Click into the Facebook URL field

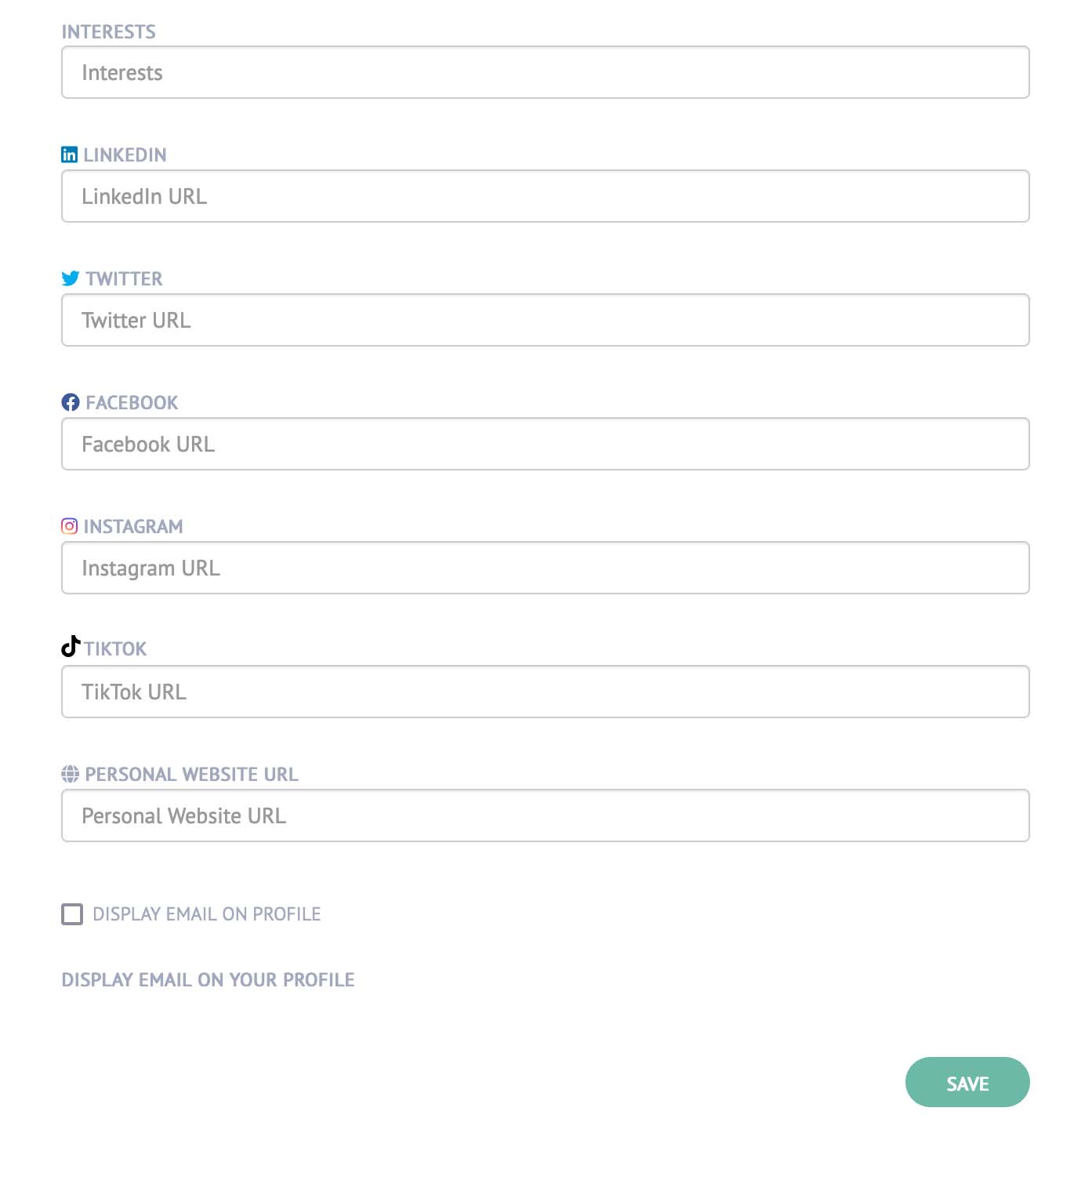546,444
